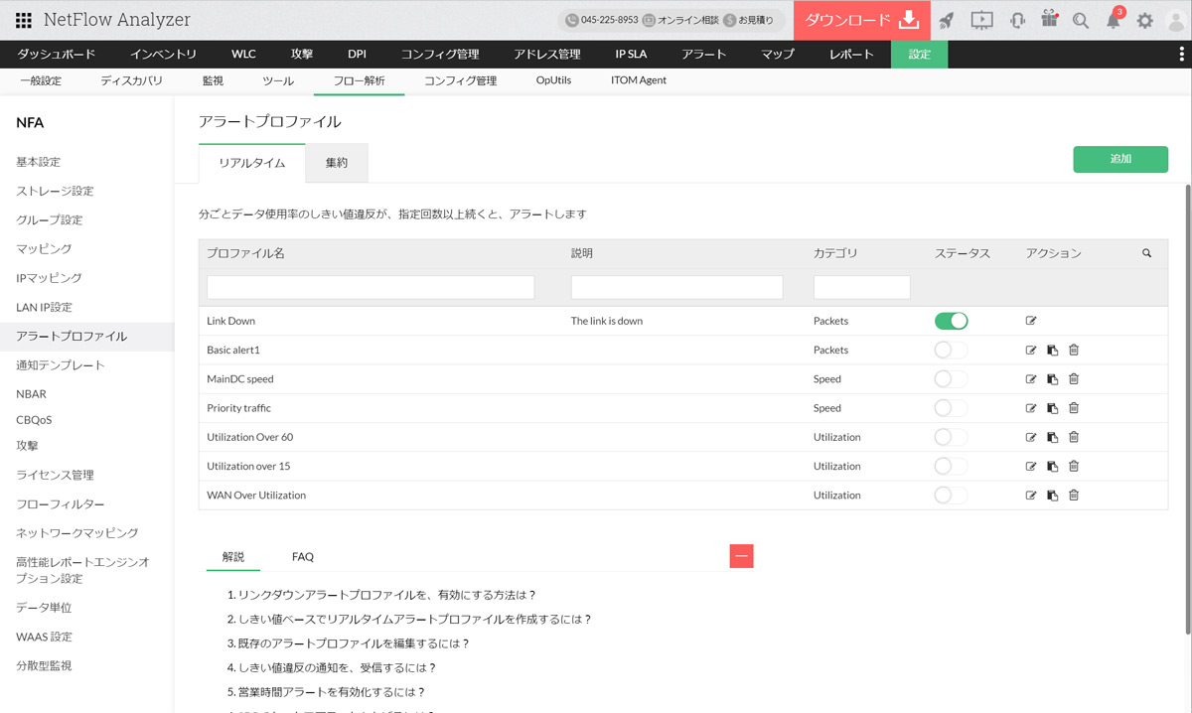Open the インベントリ menu
Image resolution: width=1192 pixels, height=713 pixels.
pyautogui.click(x=164, y=55)
